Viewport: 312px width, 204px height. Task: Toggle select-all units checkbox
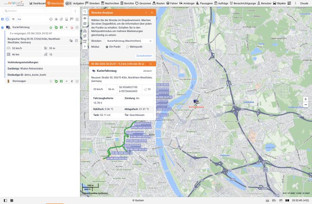pos(2,19)
